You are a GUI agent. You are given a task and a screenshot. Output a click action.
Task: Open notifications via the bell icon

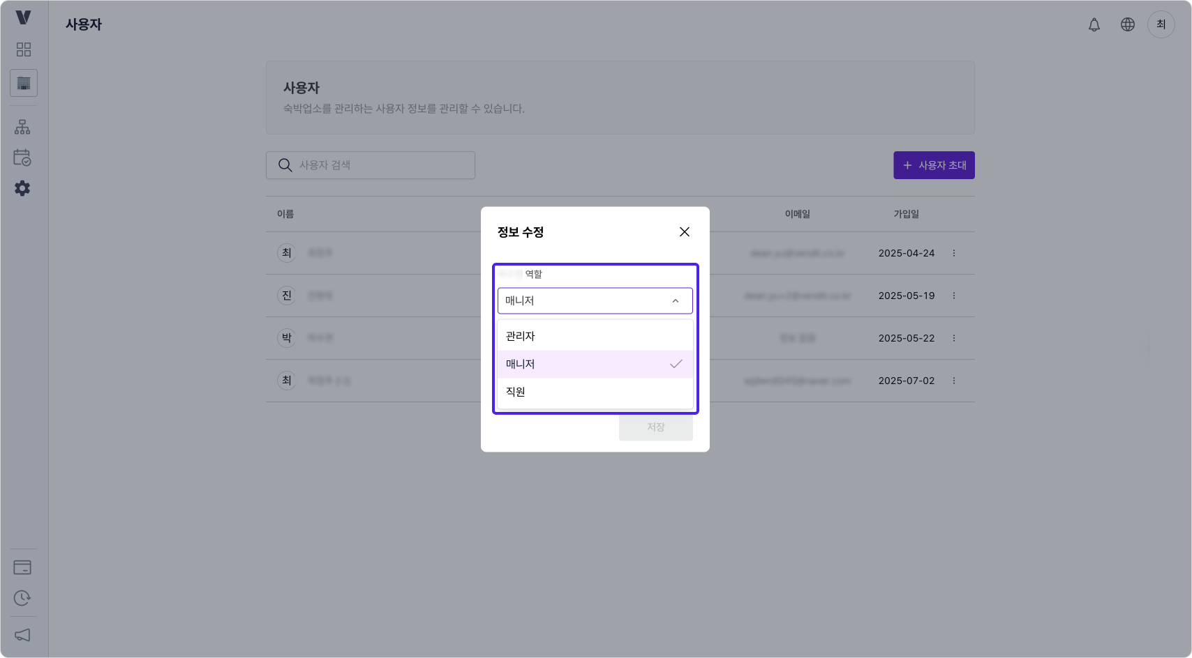[x=1094, y=24]
